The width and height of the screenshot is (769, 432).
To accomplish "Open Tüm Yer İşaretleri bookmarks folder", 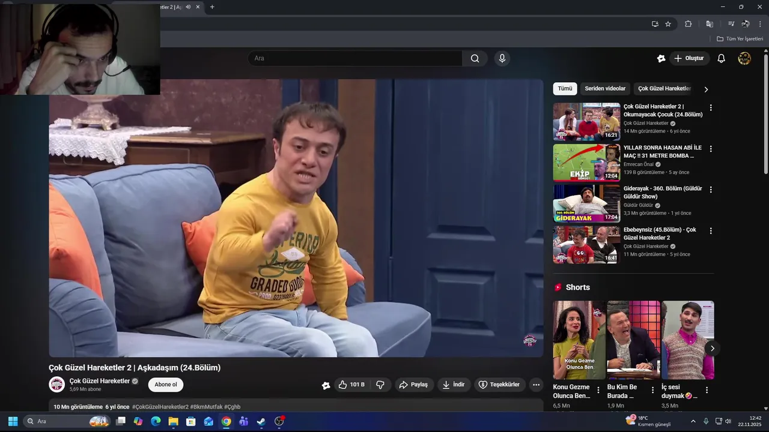I will coord(740,39).
